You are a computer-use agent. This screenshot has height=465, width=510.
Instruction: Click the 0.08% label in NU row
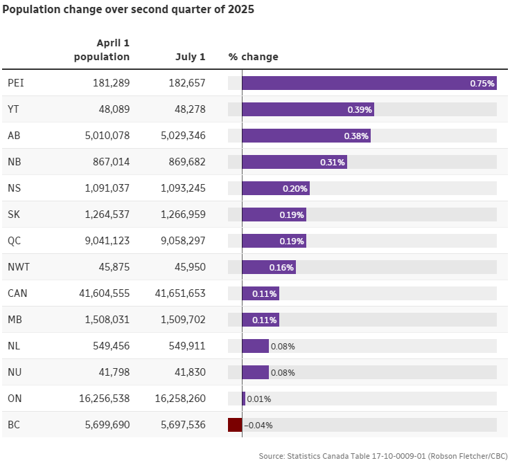coord(283,372)
